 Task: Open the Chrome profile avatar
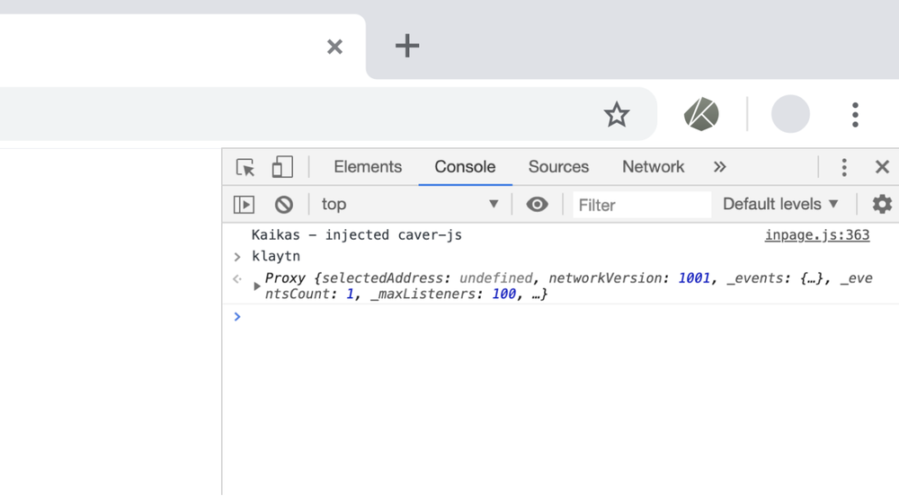click(790, 114)
